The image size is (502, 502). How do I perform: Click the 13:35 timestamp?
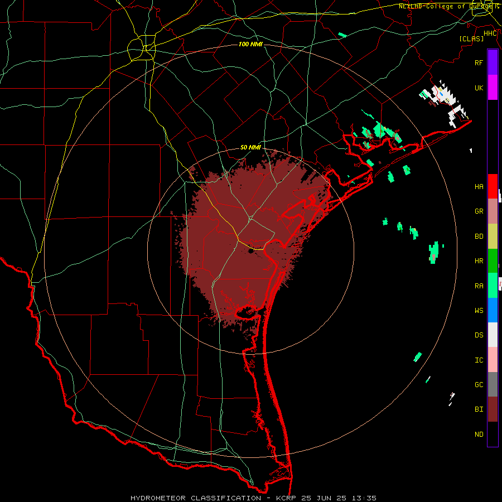click(x=363, y=498)
